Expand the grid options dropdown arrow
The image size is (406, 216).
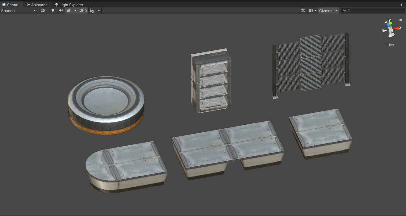[x=99, y=10]
